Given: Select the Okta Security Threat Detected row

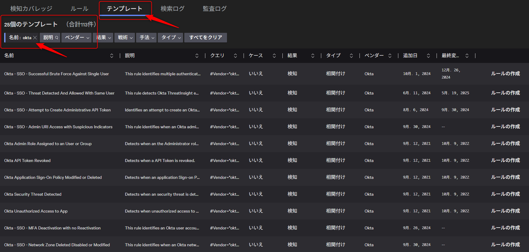Looking at the screenshot, I should (33, 194).
